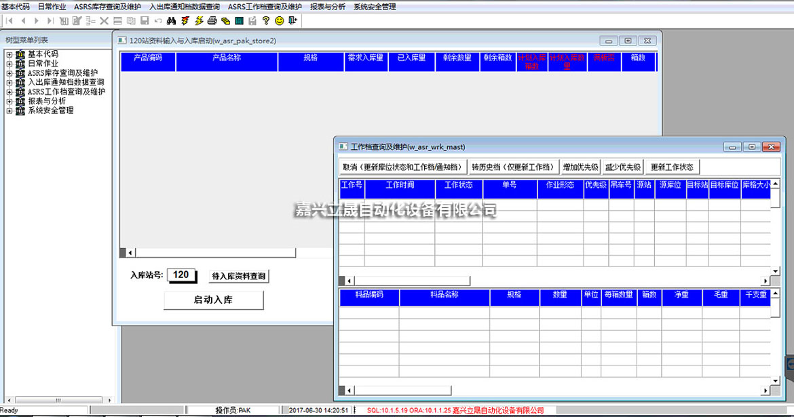
Task: Click the yellow question mark help icon
Action: click(x=266, y=21)
